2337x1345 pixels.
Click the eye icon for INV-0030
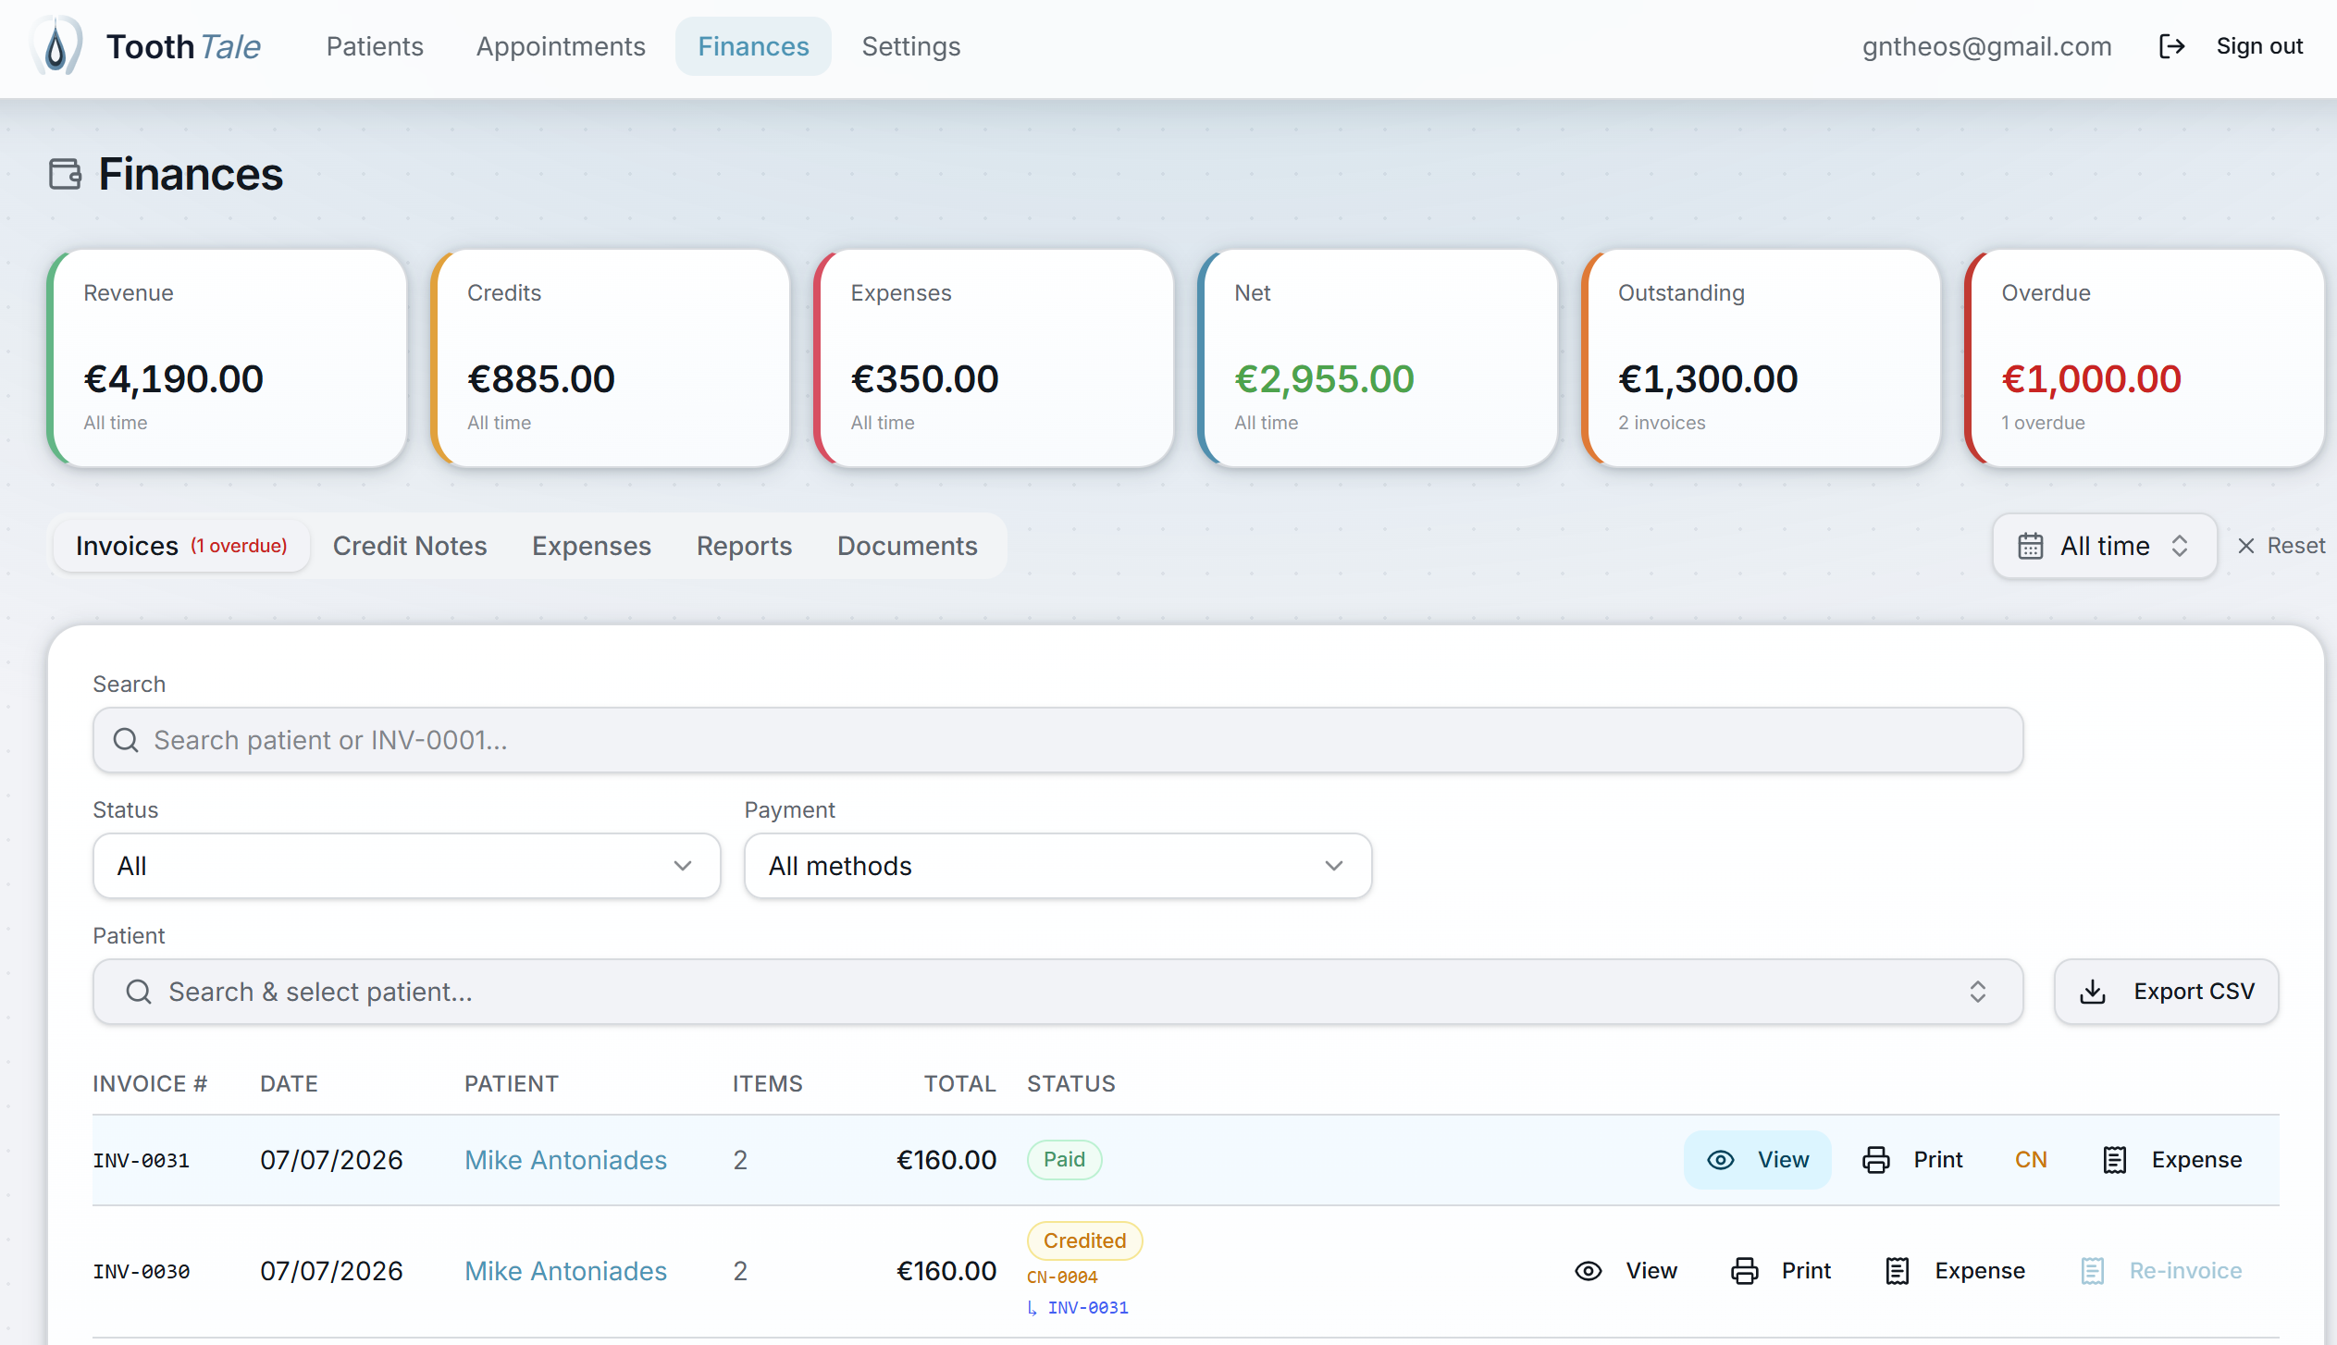(1589, 1271)
